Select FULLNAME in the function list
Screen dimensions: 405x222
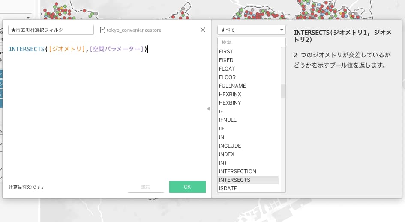(x=232, y=86)
